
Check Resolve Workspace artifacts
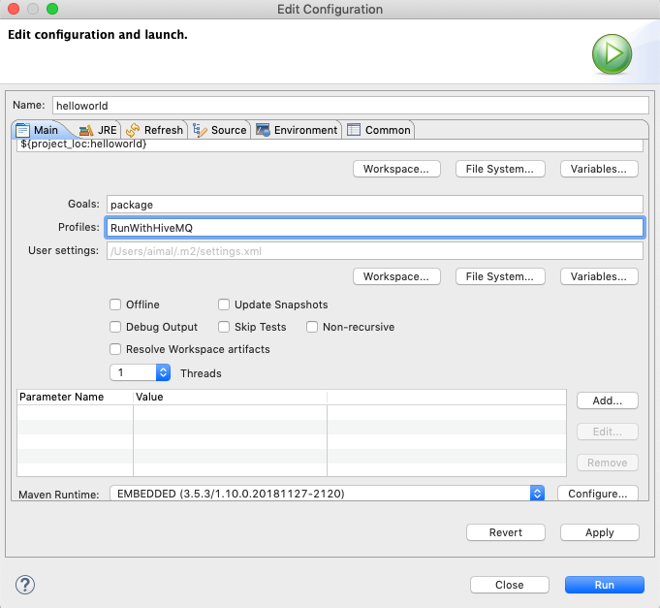click(x=115, y=349)
